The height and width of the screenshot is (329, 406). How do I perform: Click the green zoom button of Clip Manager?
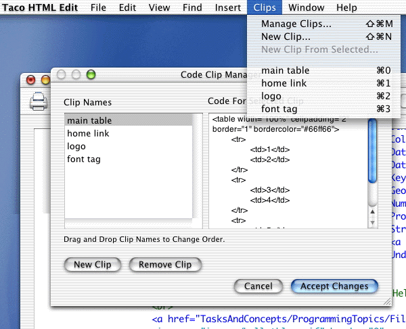coord(91,74)
